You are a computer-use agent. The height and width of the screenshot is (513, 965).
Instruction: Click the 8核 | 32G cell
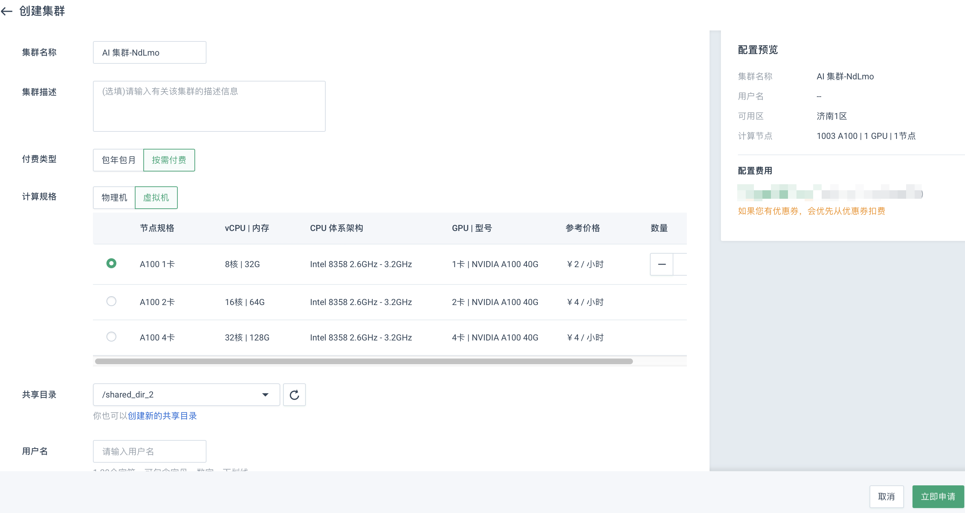pyautogui.click(x=242, y=264)
